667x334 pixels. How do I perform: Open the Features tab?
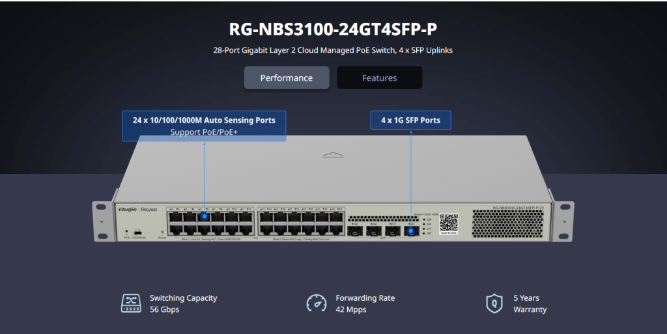pos(380,77)
